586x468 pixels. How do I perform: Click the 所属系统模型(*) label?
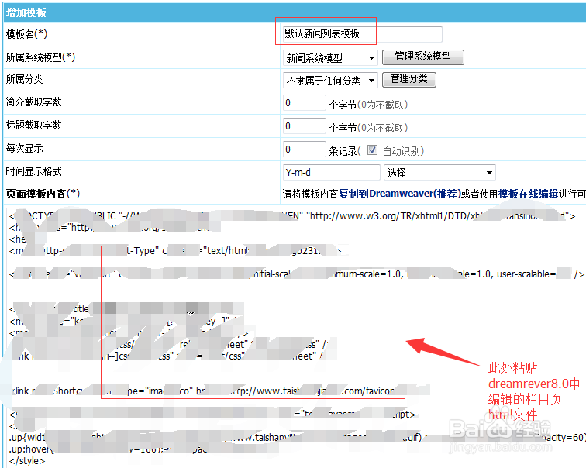40,57
